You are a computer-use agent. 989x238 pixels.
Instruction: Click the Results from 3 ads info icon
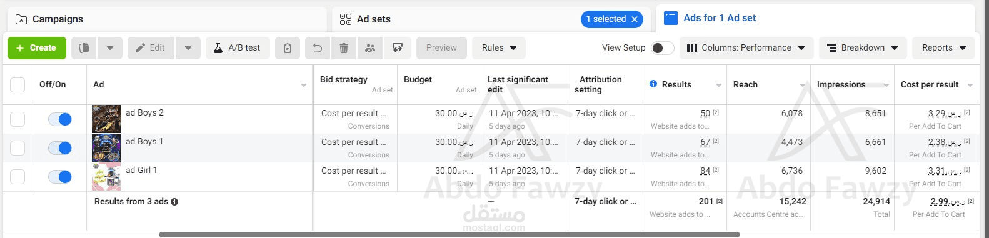coord(174,202)
